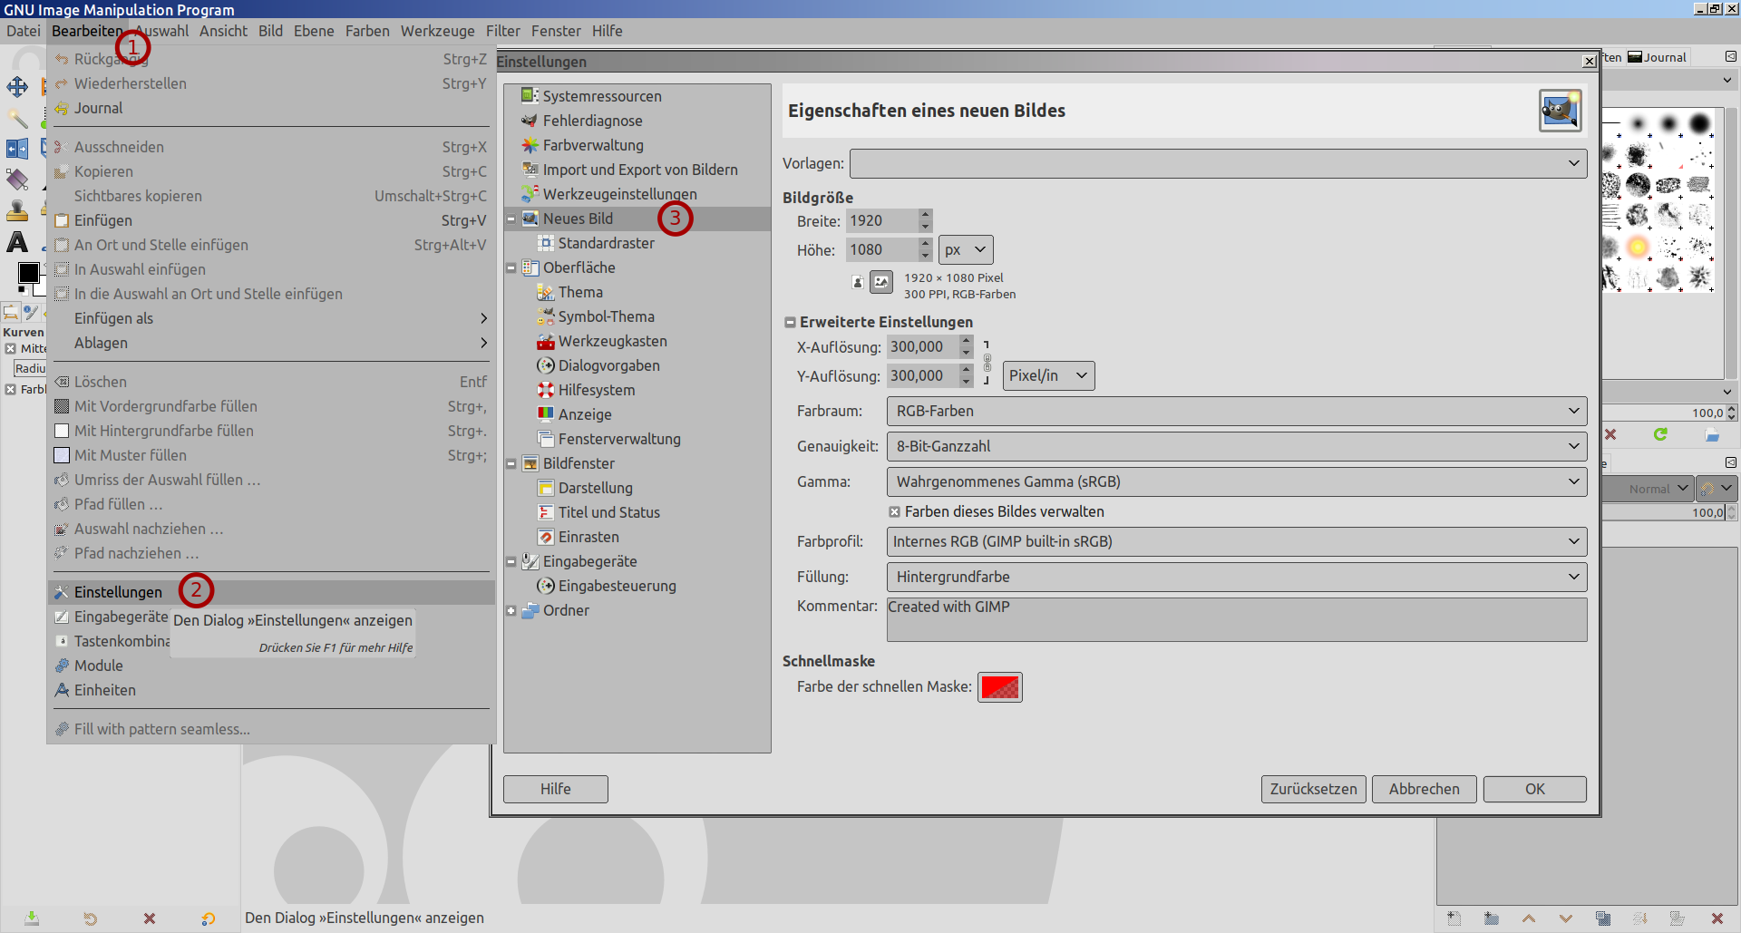The image size is (1741, 933).
Task: Click the restore tool preset icon
Action: (x=91, y=918)
